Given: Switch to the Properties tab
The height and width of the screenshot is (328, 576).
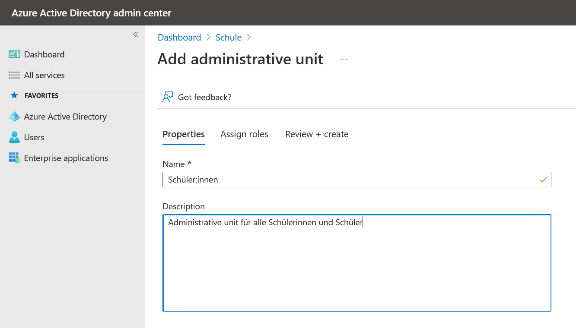Looking at the screenshot, I should [x=184, y=134].
